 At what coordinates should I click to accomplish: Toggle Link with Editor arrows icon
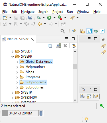click(x=74, y=46)
